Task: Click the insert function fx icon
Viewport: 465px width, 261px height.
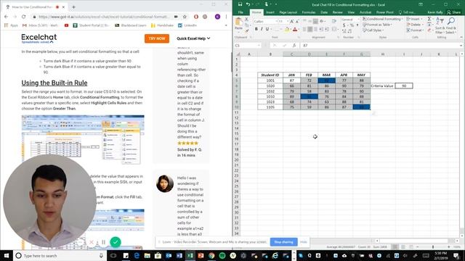Action: coord(294,45)
